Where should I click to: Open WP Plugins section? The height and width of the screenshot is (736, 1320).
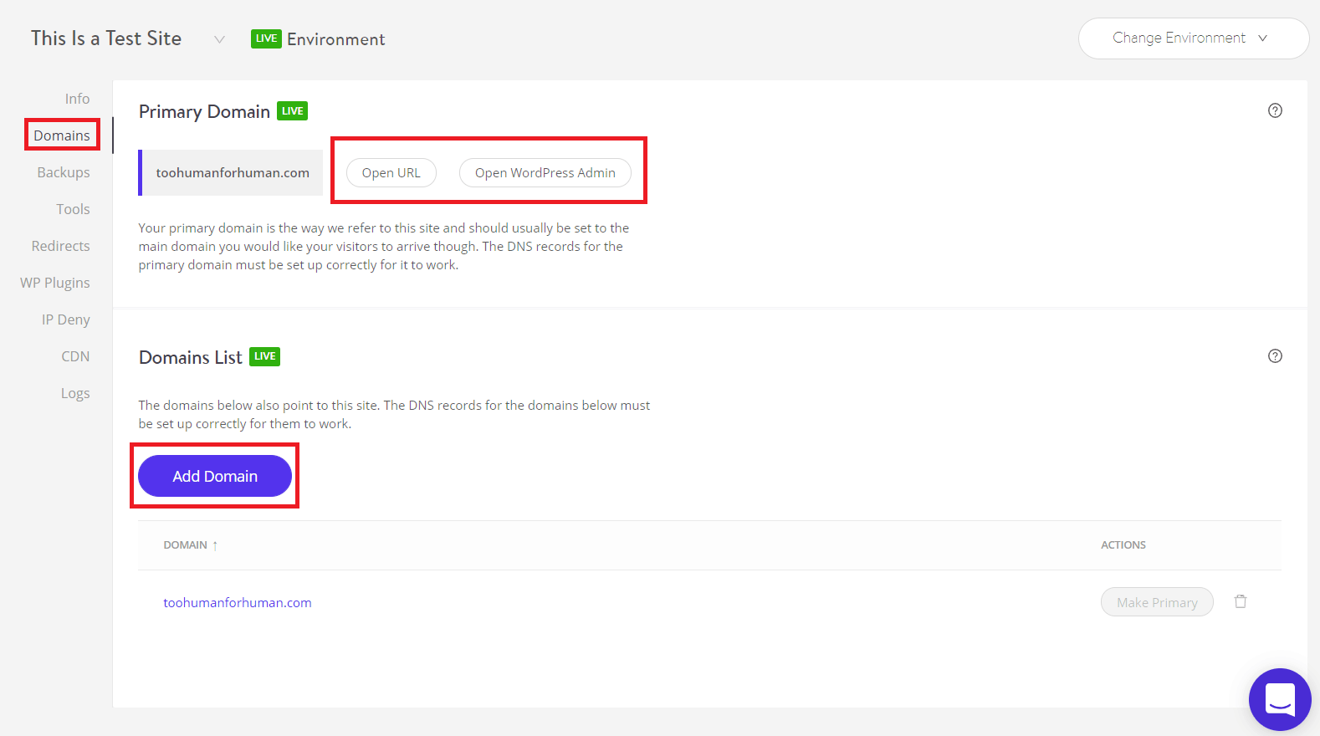pos(55,283)
